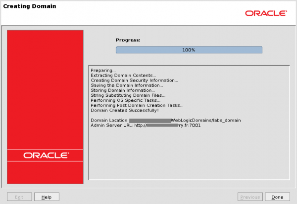Select 'Performing OS Specific Tasks...' line
Screen dimensions: 297x204
click(125, 100)
